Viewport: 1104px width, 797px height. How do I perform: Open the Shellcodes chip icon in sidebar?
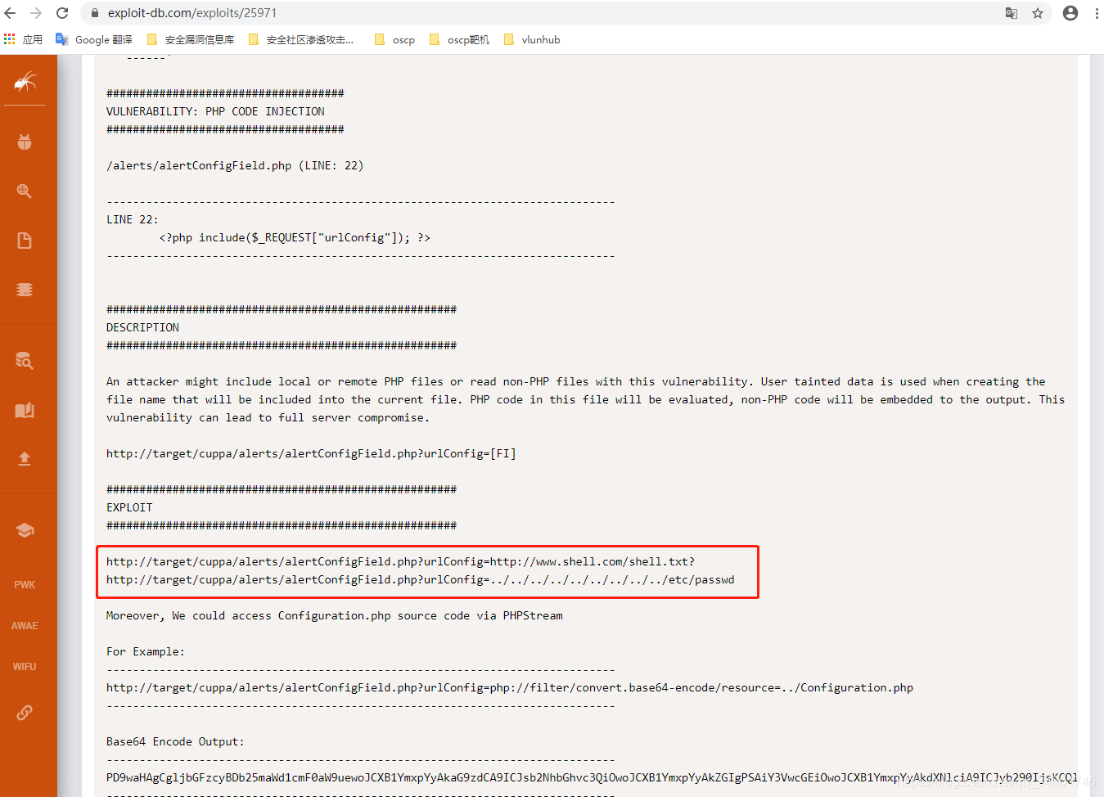click(25, 290)
